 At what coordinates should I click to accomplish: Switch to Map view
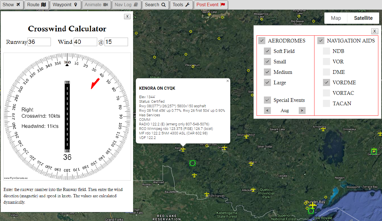click(x=336, y=18)
